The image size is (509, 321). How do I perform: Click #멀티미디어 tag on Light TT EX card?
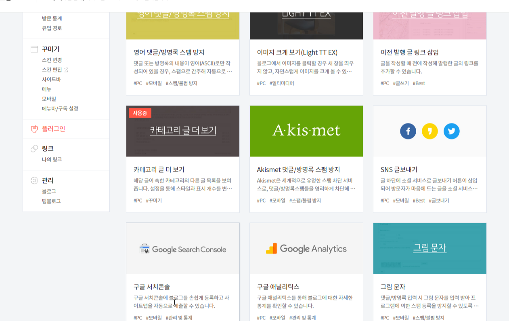point(282,83)
